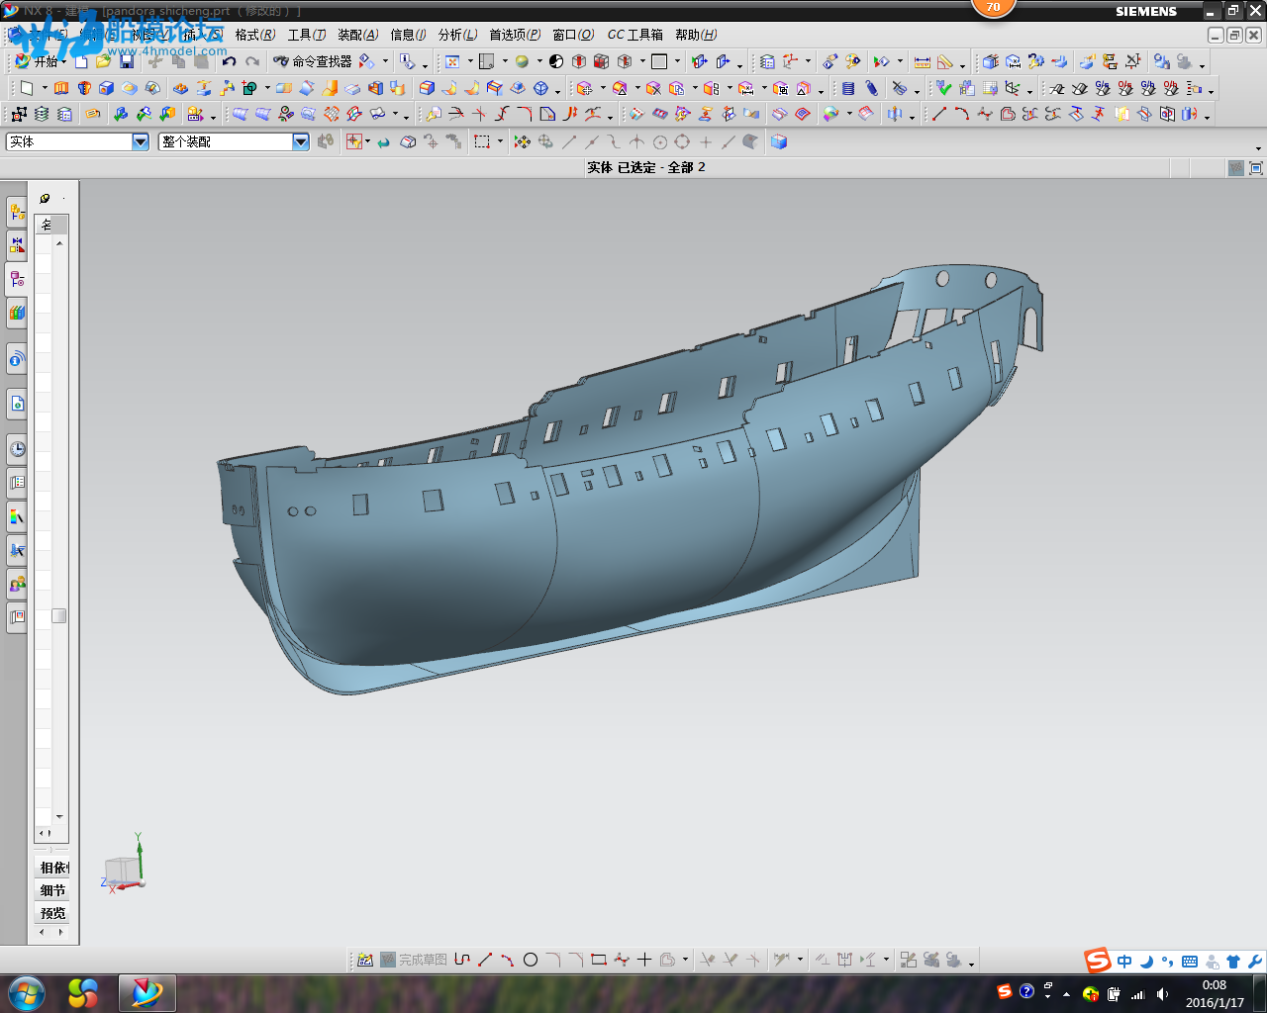This screenshot has width=1267, height=1013.
Task: Open the Assembly Navigator sidebar tab
Action: coord(17,211)
